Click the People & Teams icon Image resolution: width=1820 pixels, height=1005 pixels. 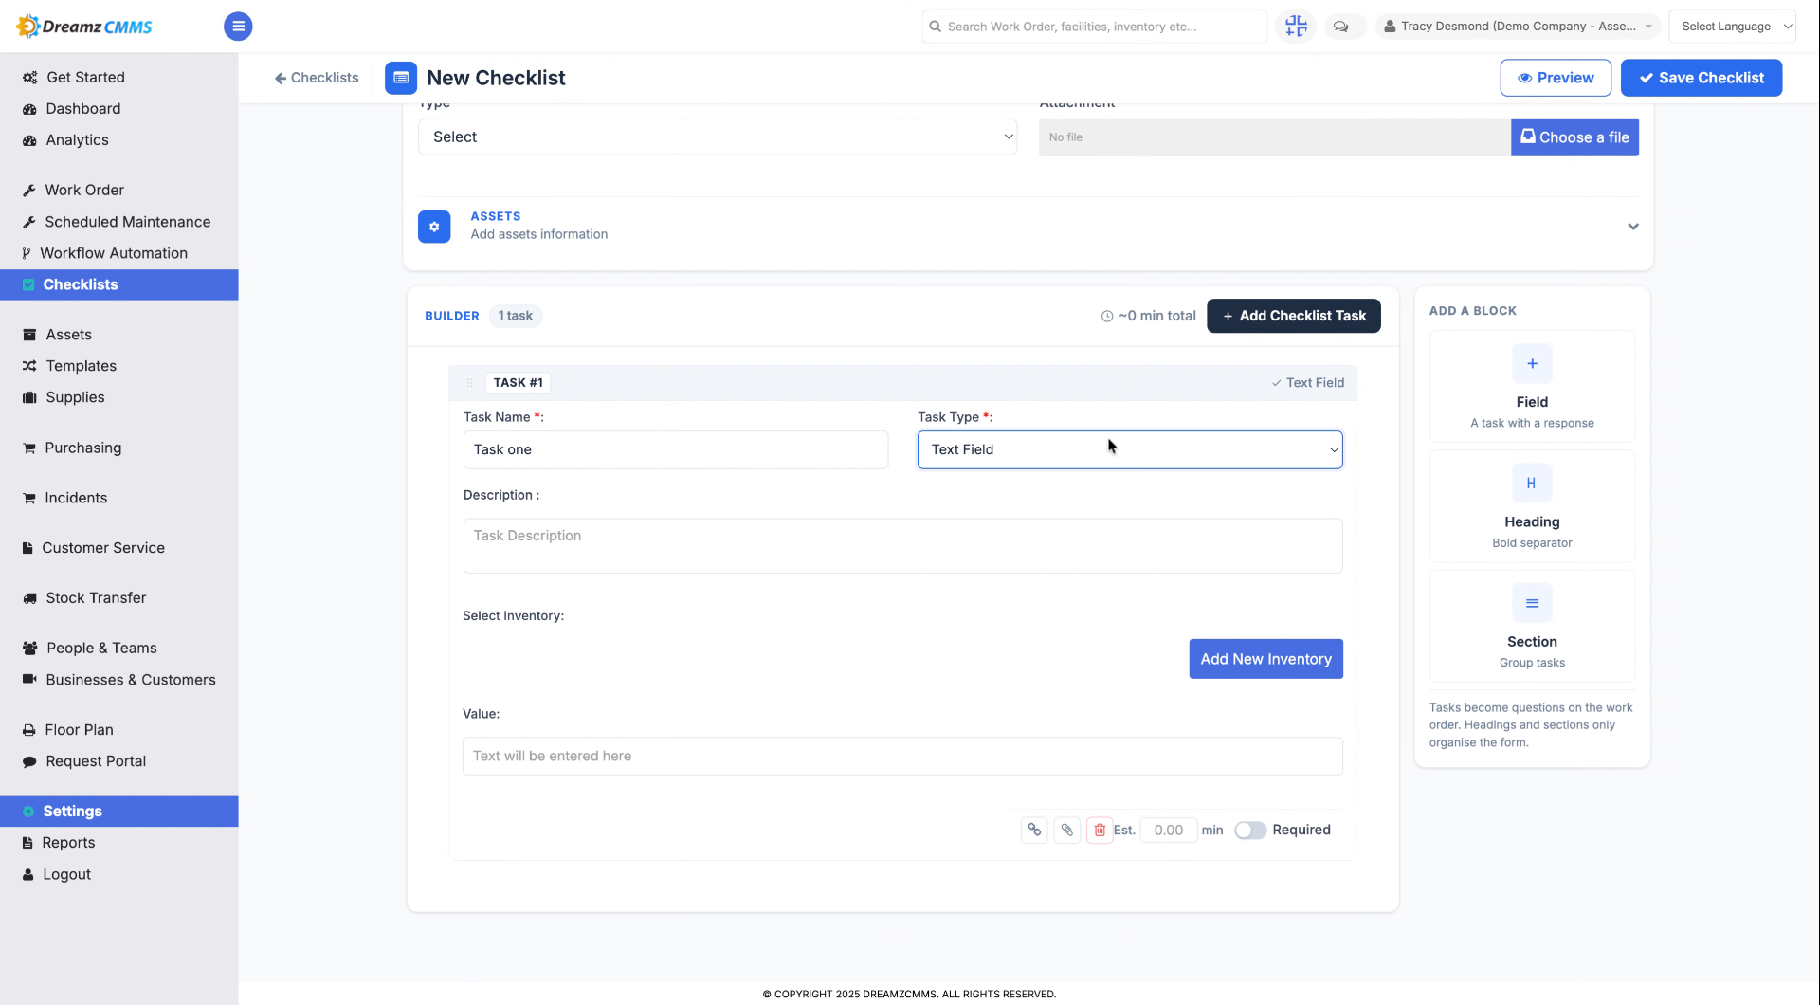[29, 649]
